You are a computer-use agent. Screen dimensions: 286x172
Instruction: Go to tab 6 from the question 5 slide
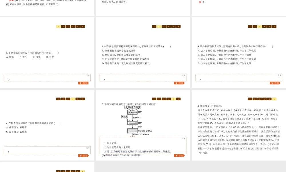point(178,99)
